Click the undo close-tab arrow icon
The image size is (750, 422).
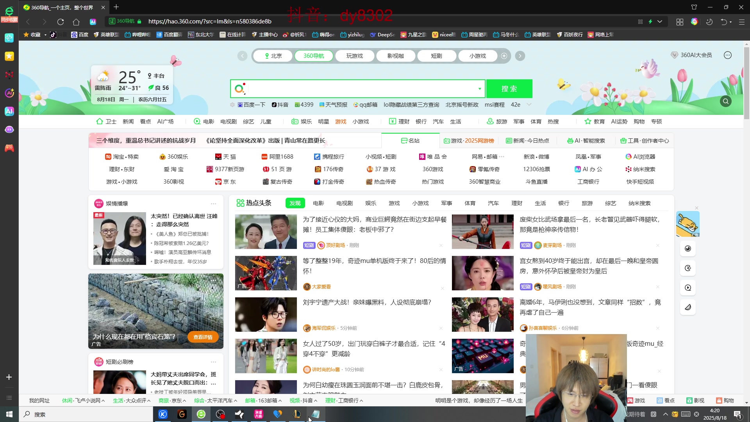click(724, 21)
